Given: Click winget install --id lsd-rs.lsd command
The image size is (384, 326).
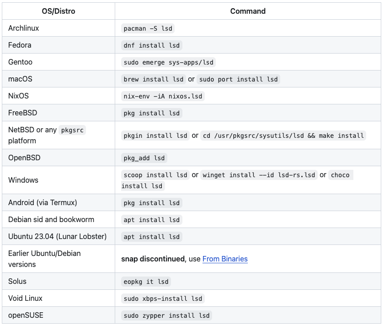Looking at the screenshot, I should click(259, 175).
